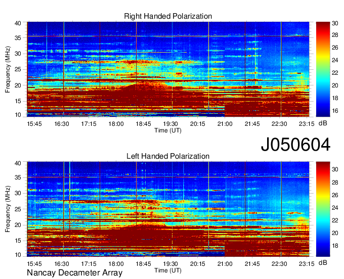The height and width of the screenshot is (279, 344).
Task: Click 40 MHz frequency tick of Right Handed plot
Action: 18,23
